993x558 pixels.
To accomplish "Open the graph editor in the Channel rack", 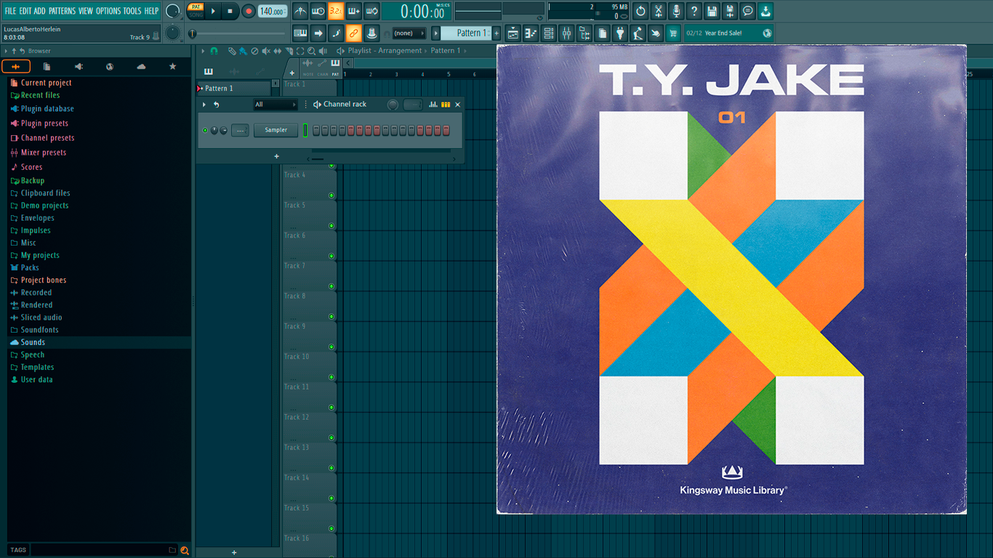I will tap(433, 105).
